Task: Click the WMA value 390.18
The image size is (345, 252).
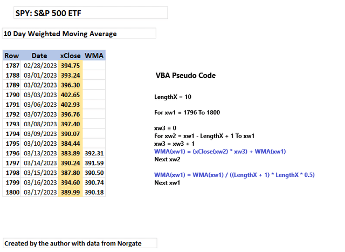Action: pos(94,192)
